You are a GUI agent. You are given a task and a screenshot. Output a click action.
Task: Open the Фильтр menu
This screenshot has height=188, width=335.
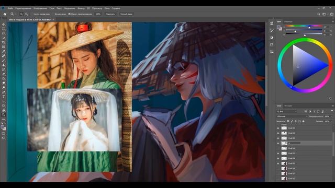point(81,8)
